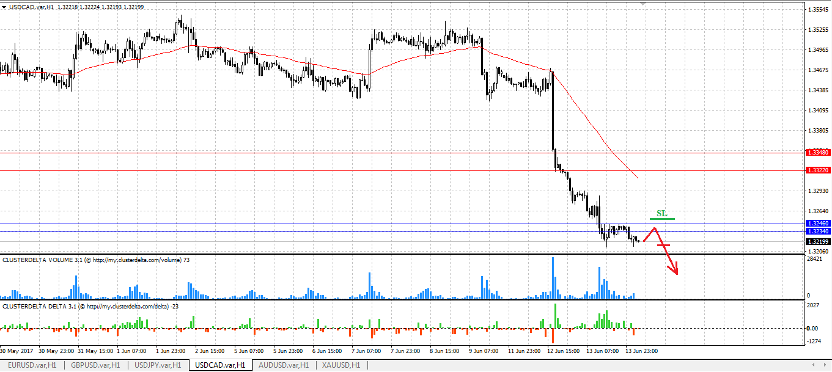Open the chart dropdown triangle beside USDCAD.var,H1 title

(x=5, y=6)
